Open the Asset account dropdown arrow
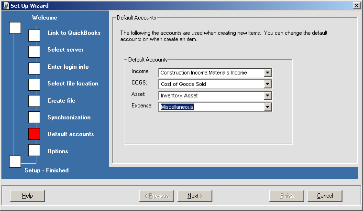This screenshot has height=211, width=363. point(268,95)
